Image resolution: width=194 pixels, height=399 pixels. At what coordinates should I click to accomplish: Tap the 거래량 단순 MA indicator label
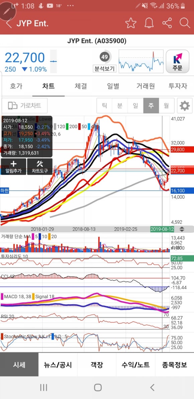point(16,237)
